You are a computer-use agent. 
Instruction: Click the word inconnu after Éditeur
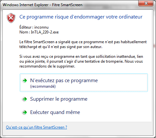pyautogui.click(x=41, y=27)
